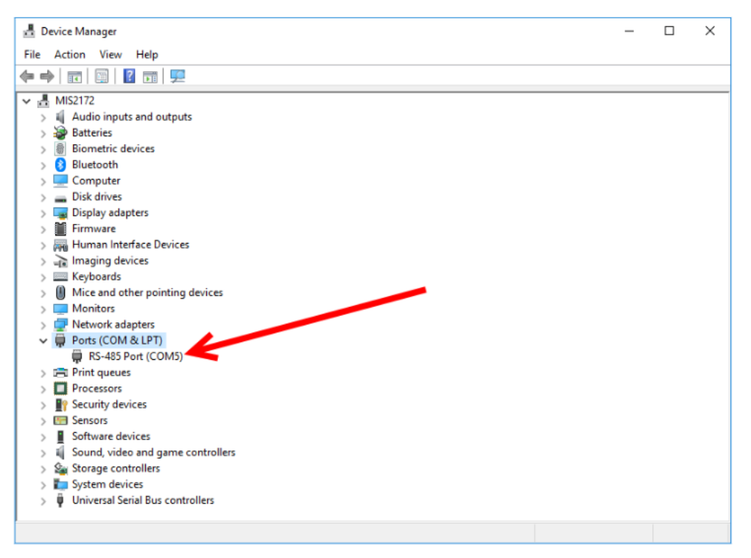Expand the Display adapters chevron
This screenshot has width=751, height=558.
point(43,213)
